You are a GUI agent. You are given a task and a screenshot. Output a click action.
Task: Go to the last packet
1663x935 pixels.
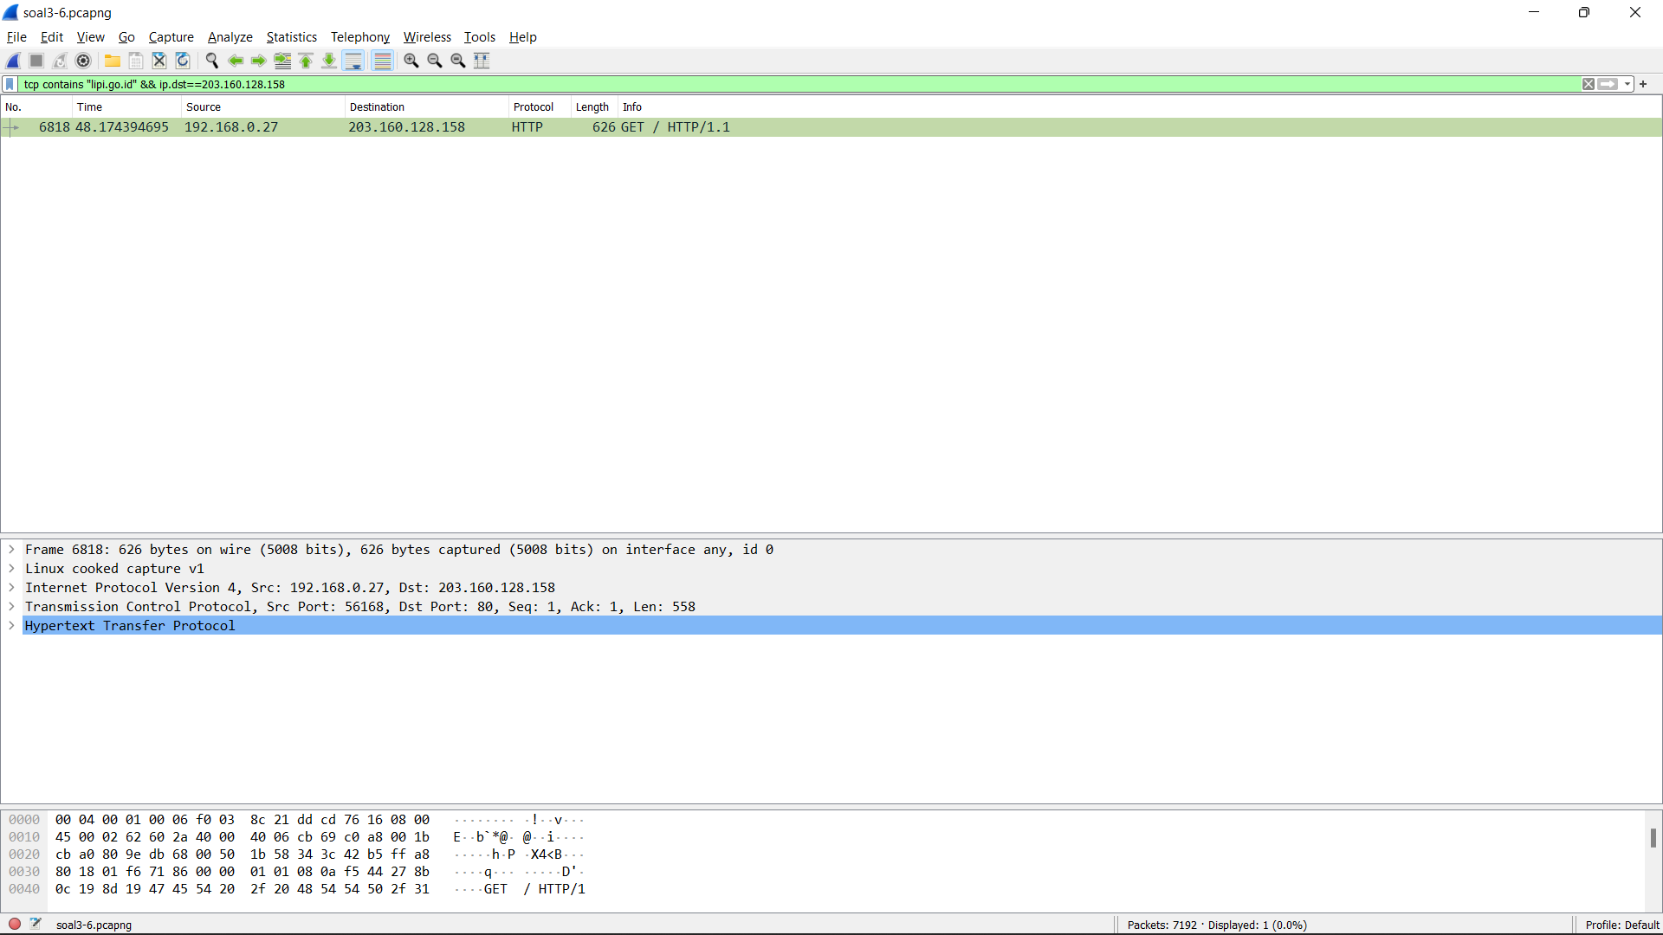click(328, 61)
